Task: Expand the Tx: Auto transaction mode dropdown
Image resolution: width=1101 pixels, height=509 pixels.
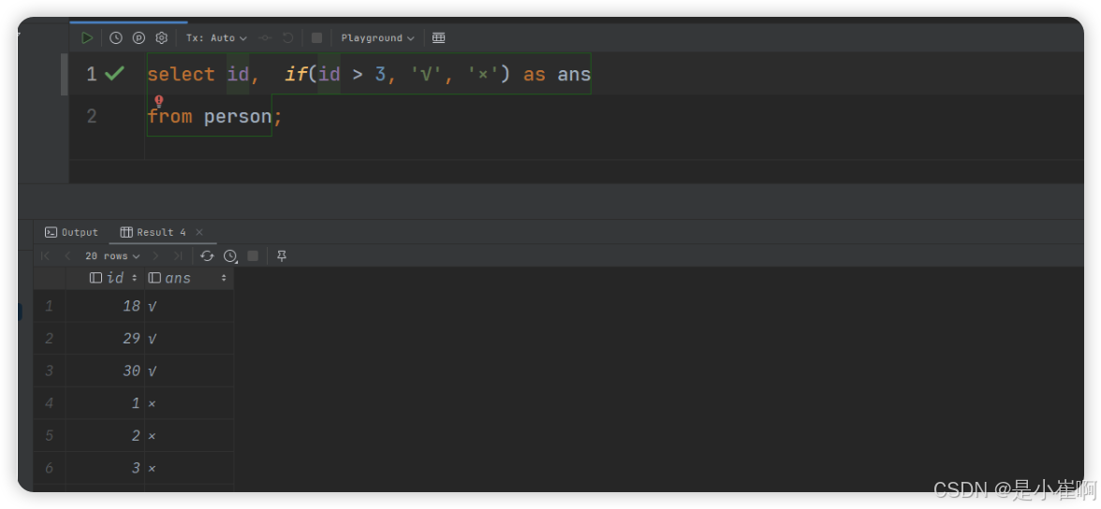Action: click(x=216, y=38)
